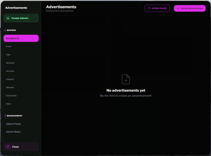Click the green plus icon in Create Advert

click(x=8, y=18)
